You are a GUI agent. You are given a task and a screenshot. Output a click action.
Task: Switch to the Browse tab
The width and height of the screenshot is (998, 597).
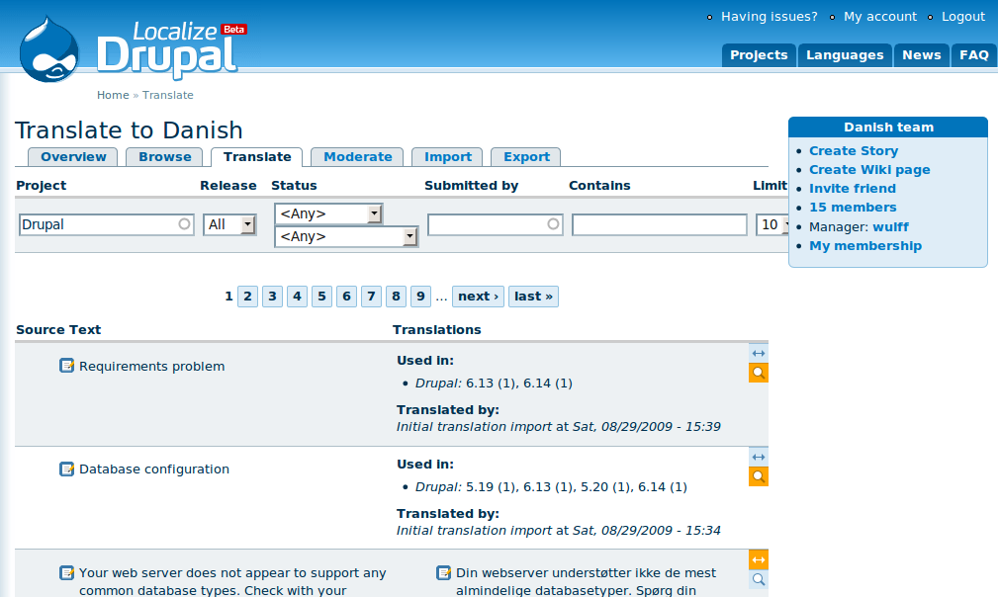(x=165, y=157)
